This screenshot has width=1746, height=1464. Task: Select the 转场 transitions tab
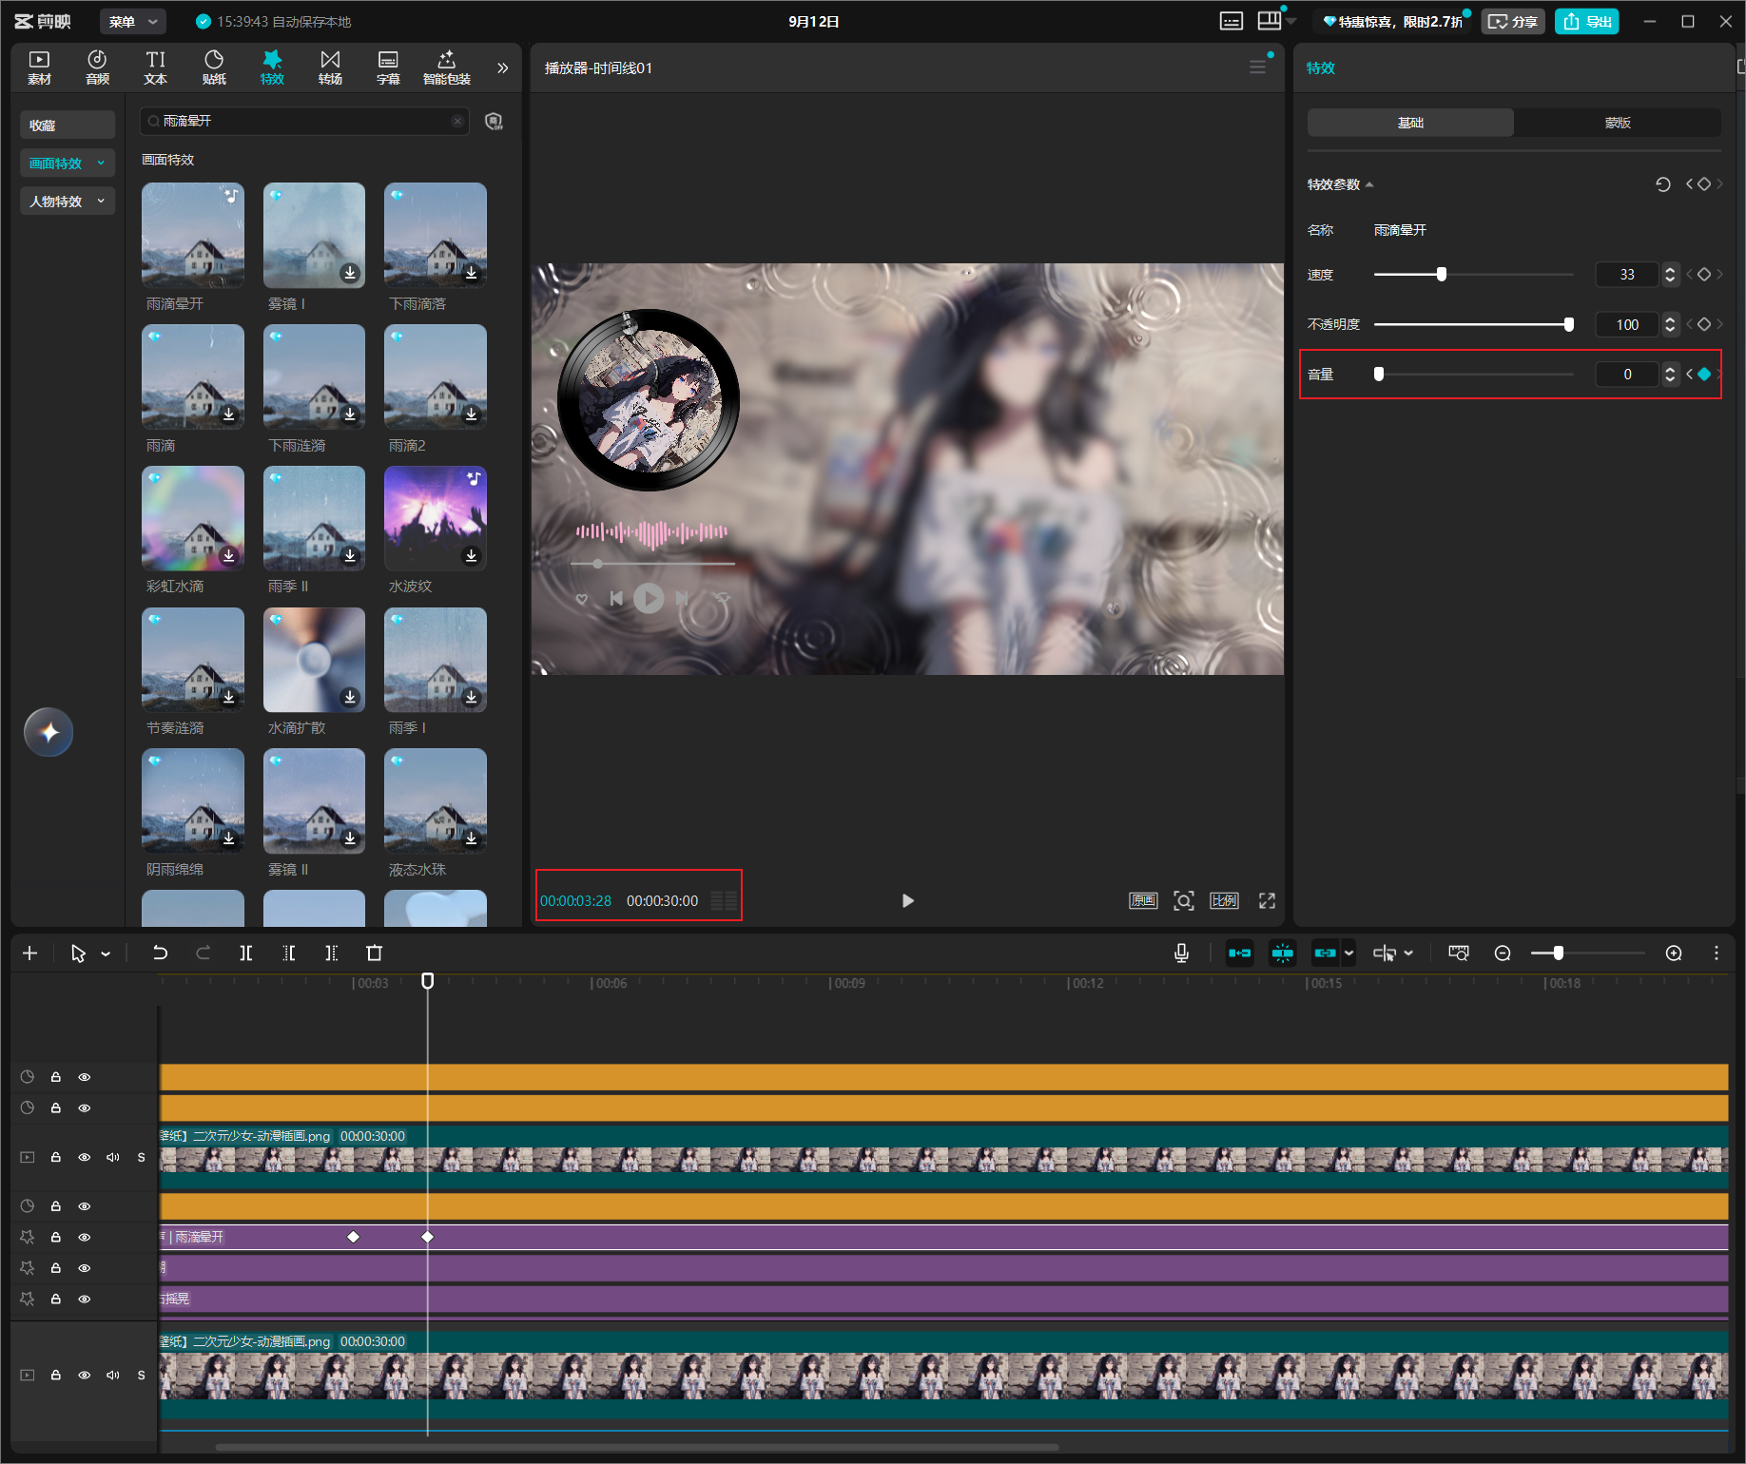[x=330, y=67]
